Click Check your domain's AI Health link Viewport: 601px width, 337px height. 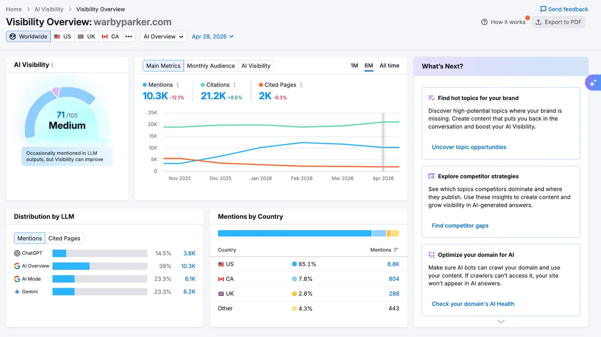coord(473,304)
